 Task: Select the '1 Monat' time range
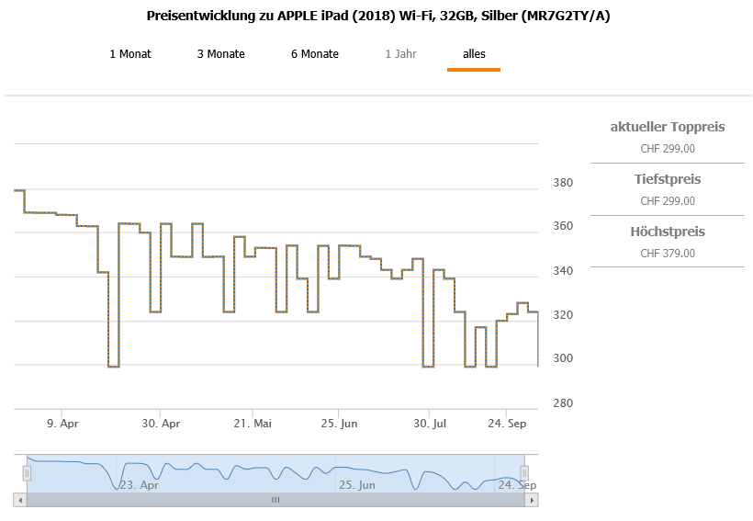point(130,54)
